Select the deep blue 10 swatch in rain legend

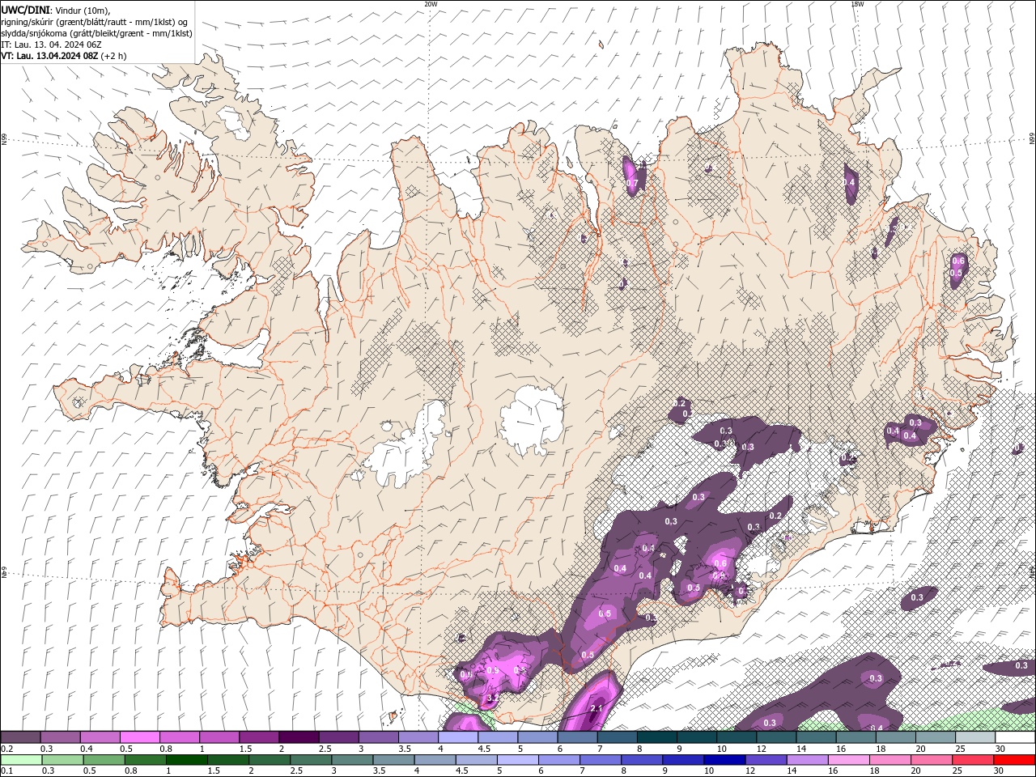pyautogui.click(x=724, y=760)
